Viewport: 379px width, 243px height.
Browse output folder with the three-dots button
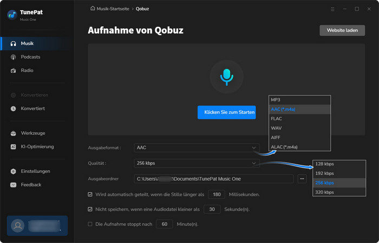point(302,179)
